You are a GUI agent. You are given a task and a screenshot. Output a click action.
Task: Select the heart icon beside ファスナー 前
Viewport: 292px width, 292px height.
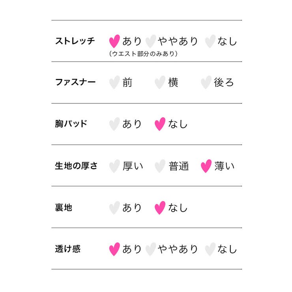114,82
